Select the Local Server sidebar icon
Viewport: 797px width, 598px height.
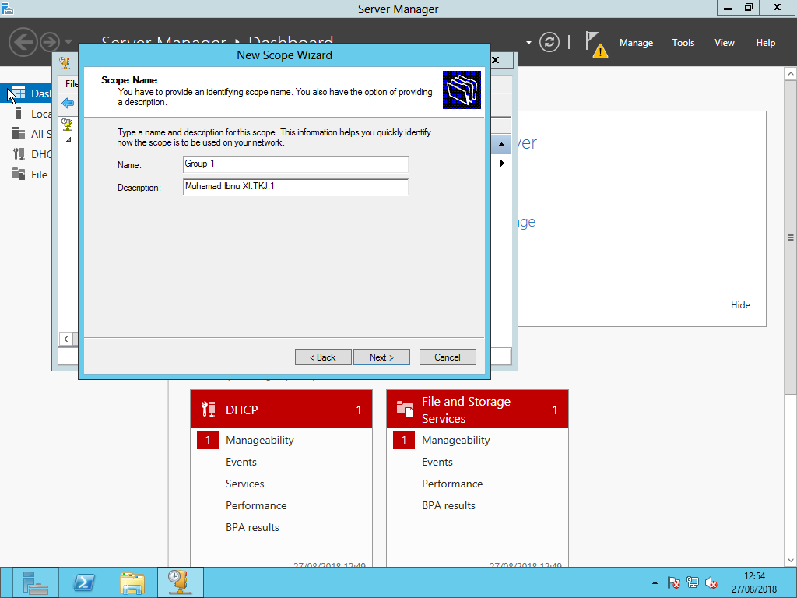click(19, 113)
